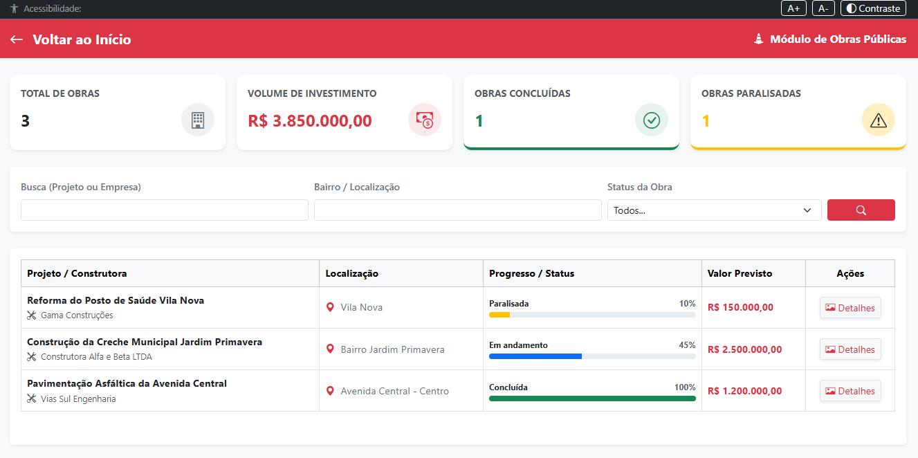Click the image icon on the Avenida Central row's Detalhes button
The height and width of the screenshot is (458, 918).
[830, 391]
